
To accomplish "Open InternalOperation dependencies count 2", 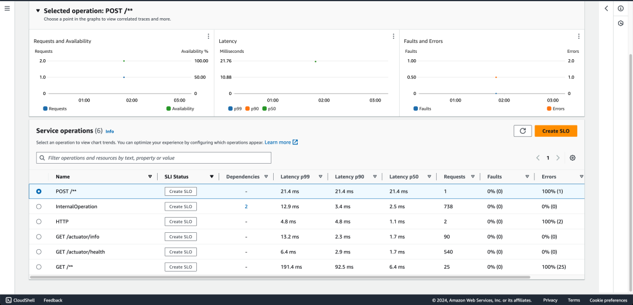I will (x=246, y=206).
